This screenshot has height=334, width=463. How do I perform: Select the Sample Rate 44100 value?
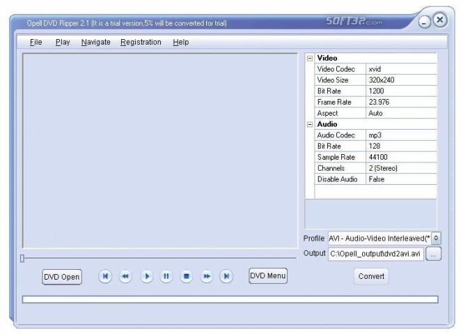coord(401,157)
